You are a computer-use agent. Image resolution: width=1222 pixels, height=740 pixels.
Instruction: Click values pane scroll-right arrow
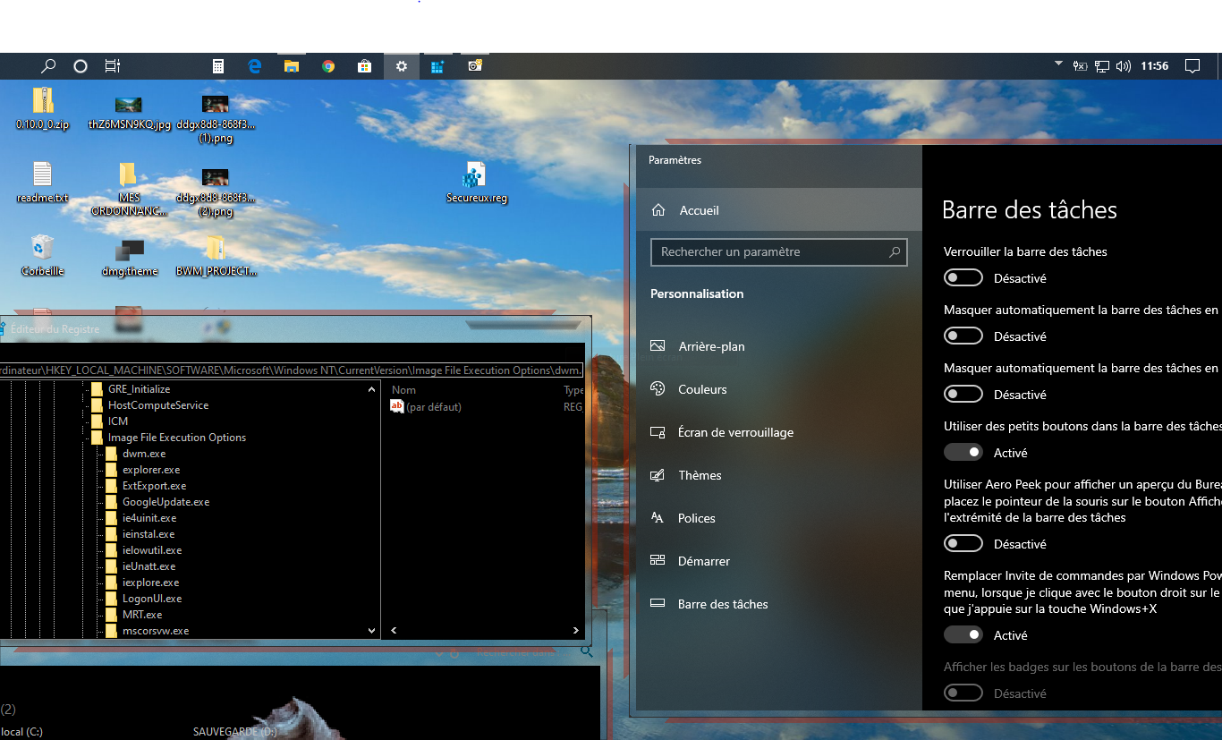click(576, 631)
